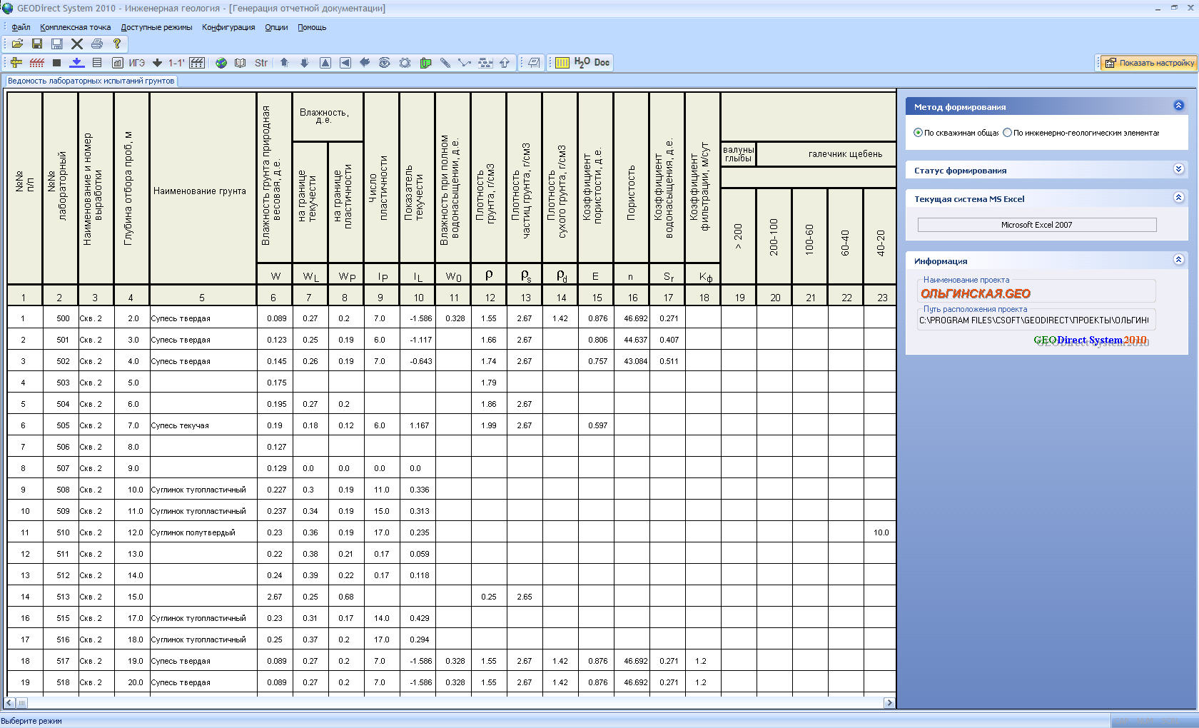
Task: Click the H2O toolbar icon
Action: pyautogui.click(x=582, y=63)
